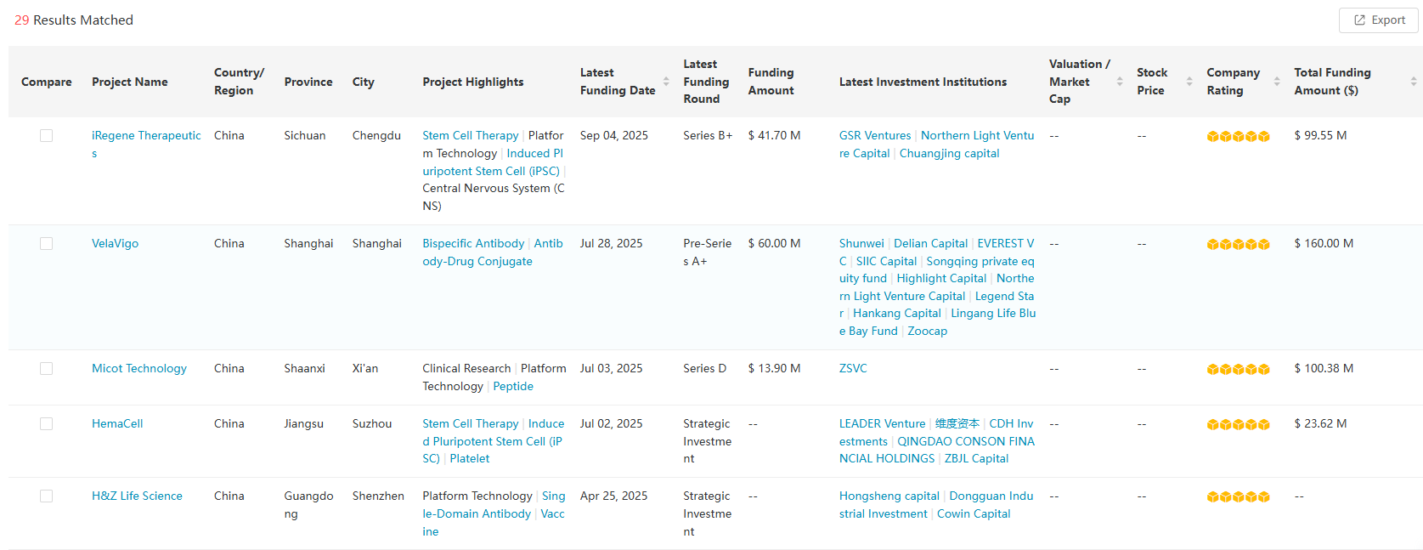
Task: Click Latest Investment Institutions column header
Action: tap(923, 82)
